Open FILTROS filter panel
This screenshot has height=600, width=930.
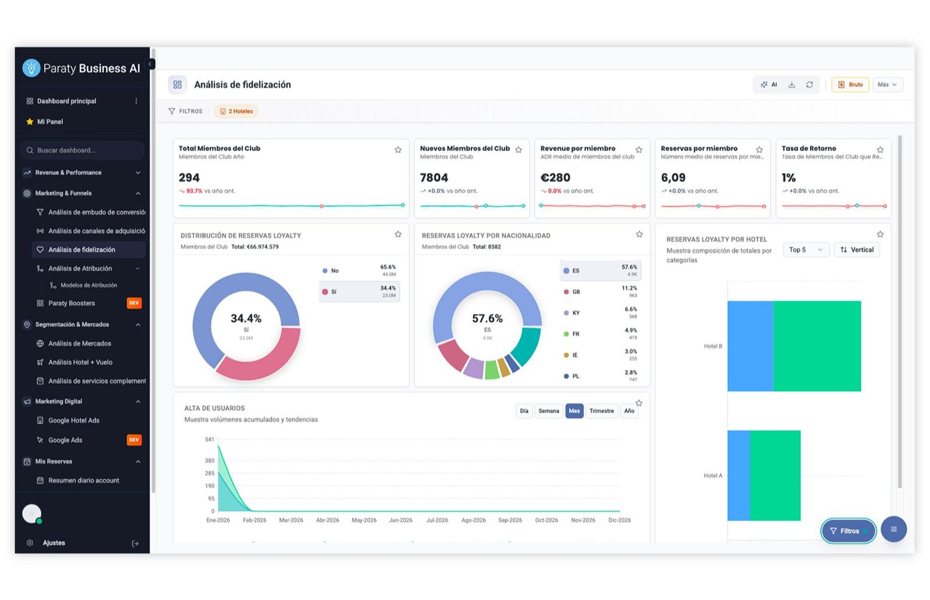(x=185, y=111)
